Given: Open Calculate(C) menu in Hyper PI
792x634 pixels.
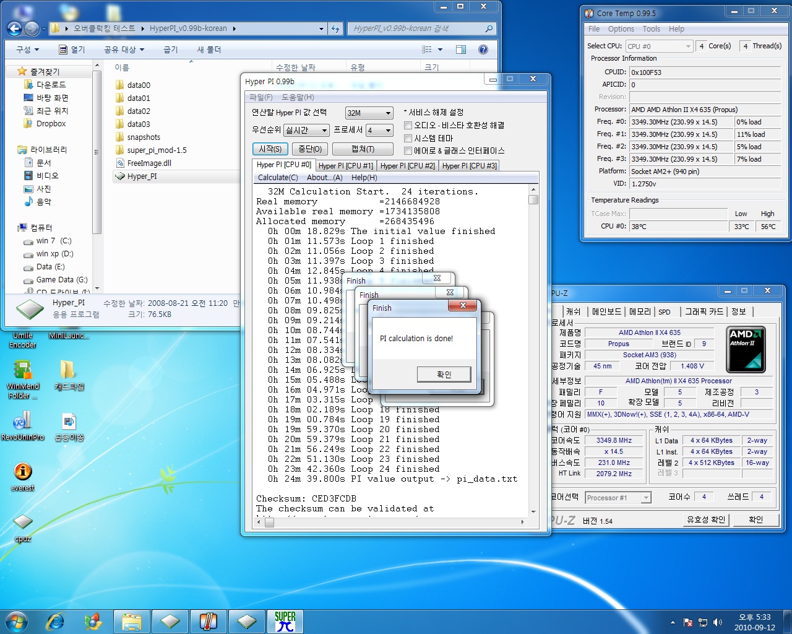Looking at the screenshot, I should [x=278, y=178].
